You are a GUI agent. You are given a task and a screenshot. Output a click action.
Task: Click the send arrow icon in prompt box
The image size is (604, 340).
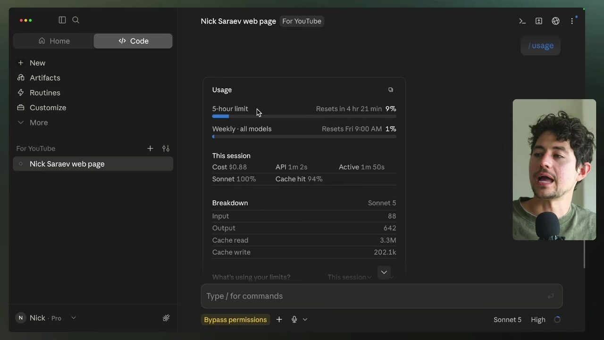pyautogui.click(x=551, y=296)
